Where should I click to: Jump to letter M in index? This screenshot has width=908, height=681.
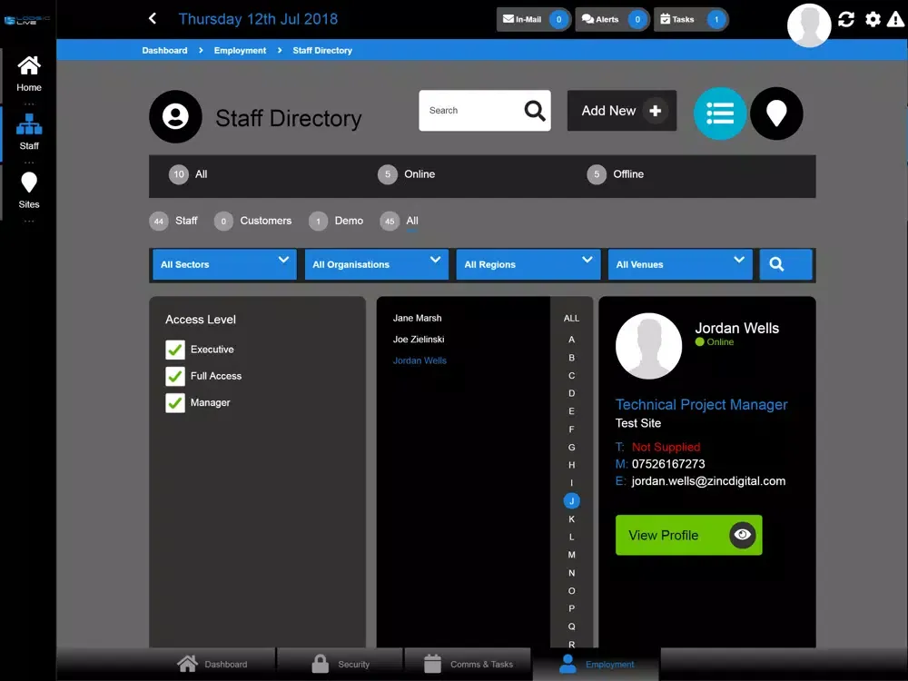[x=571, y=555]
